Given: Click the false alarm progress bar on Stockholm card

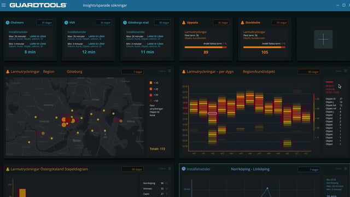Looking at the screenshot, I should click(264, 48).
